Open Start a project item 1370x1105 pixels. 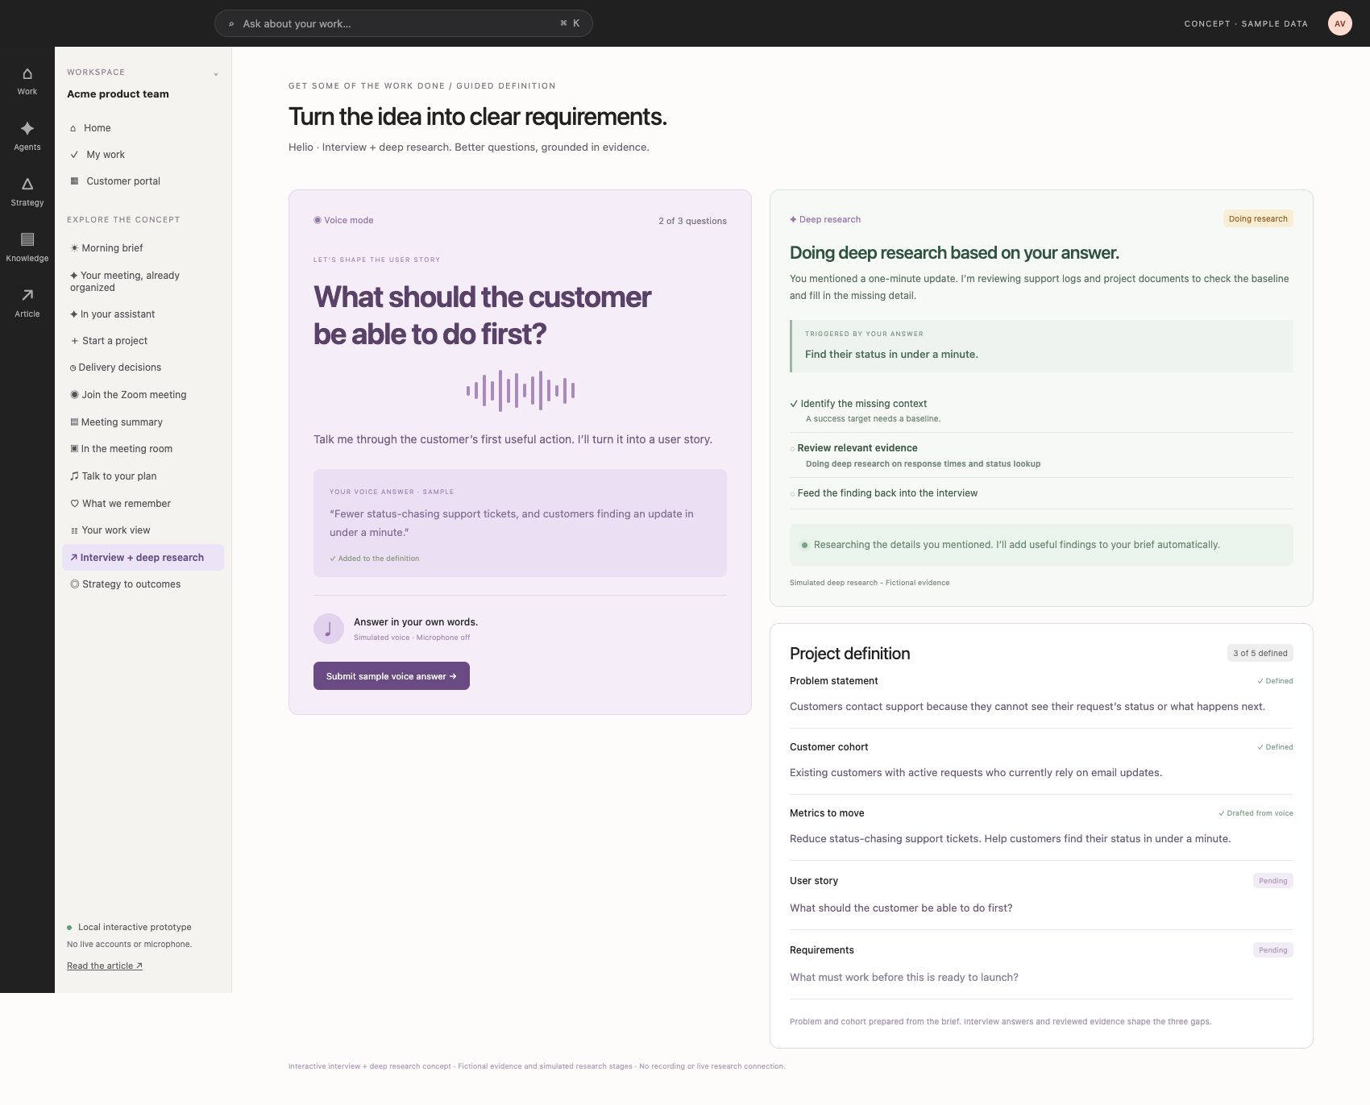click(x=143, y=341)
